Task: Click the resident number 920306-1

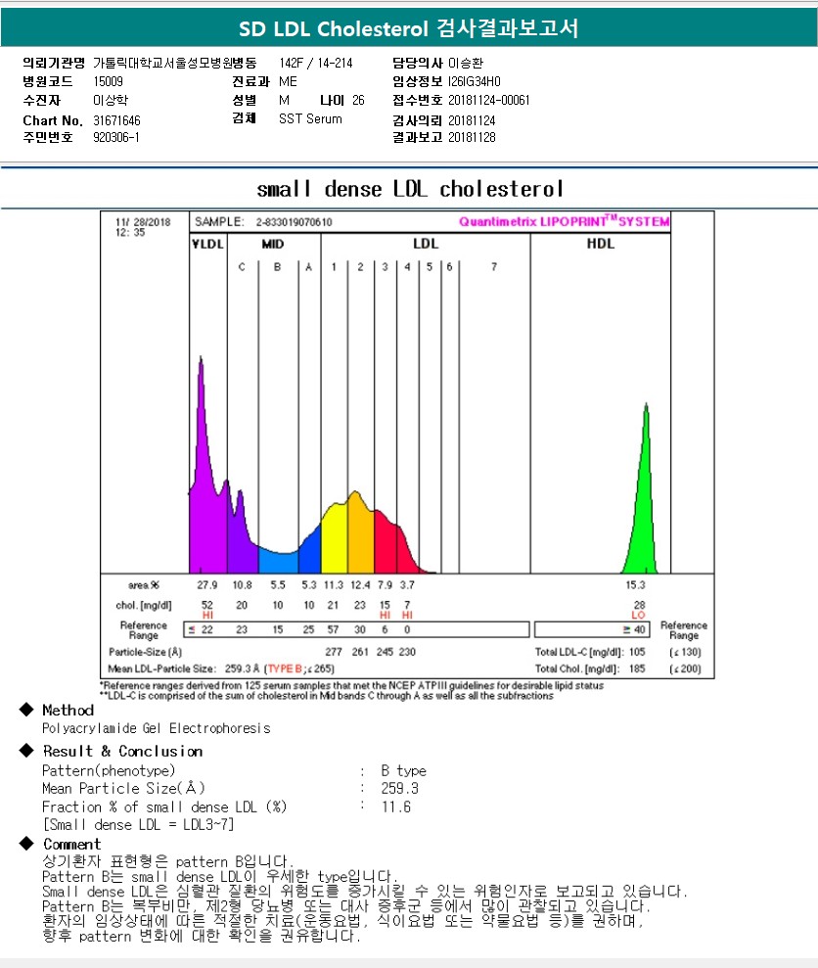Action: point(116,137)
